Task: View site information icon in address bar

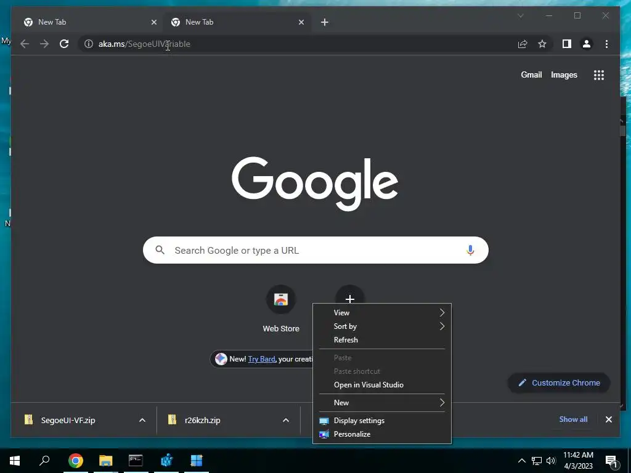Action: [x=89, y=44]
